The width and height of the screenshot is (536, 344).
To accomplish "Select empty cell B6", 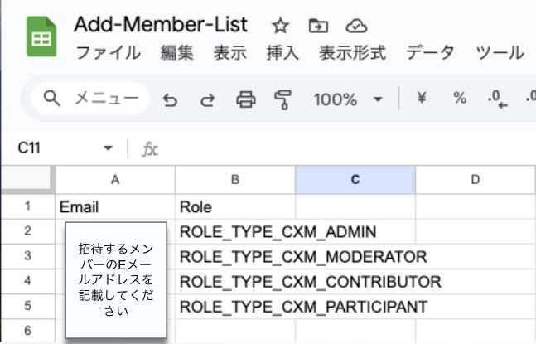I will pyautogui.click(x=235, y=331).
